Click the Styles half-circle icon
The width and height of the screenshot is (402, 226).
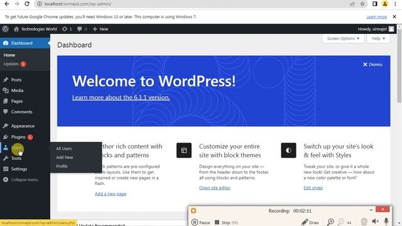(x=288, y=150)
